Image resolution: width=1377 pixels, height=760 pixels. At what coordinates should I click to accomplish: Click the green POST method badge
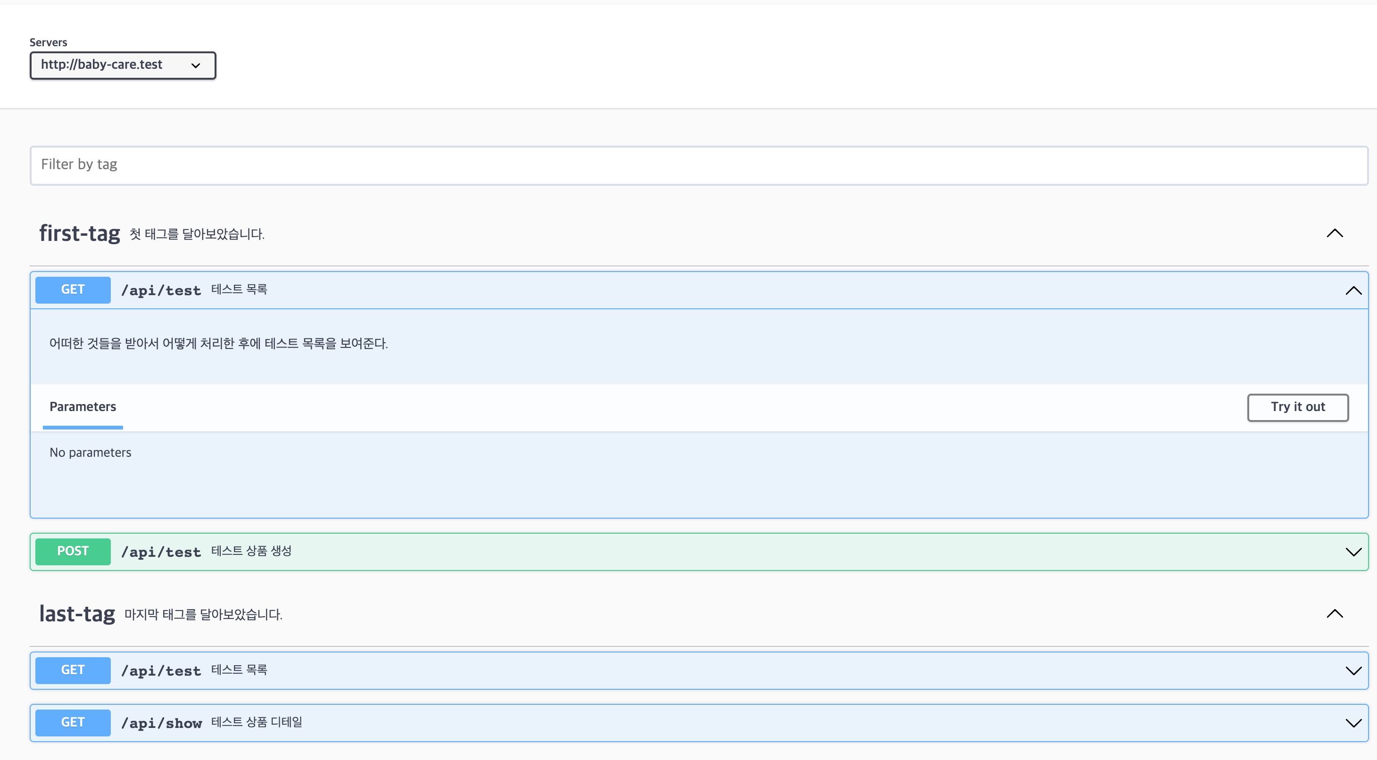[73, 552]
